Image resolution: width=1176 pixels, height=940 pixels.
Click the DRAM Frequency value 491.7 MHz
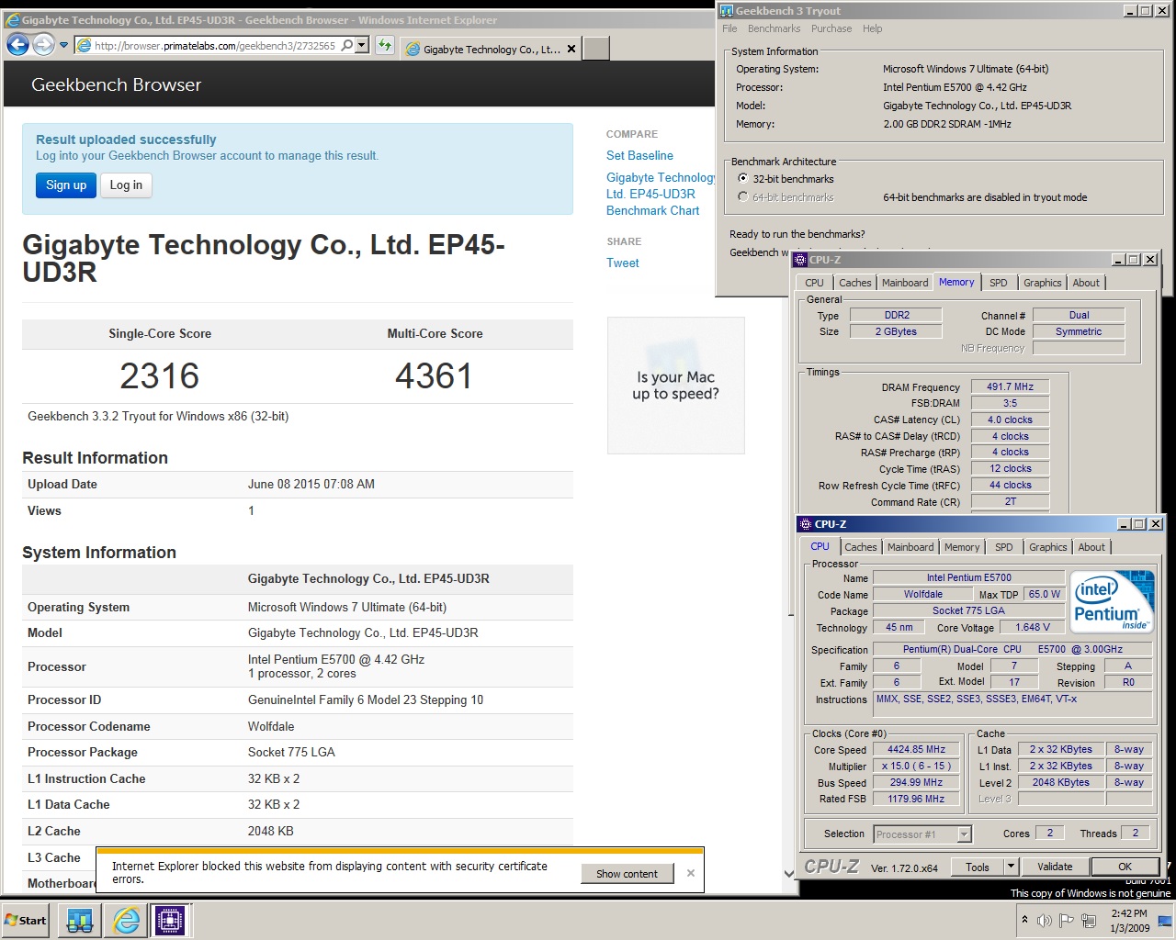tap(1010, 387)
